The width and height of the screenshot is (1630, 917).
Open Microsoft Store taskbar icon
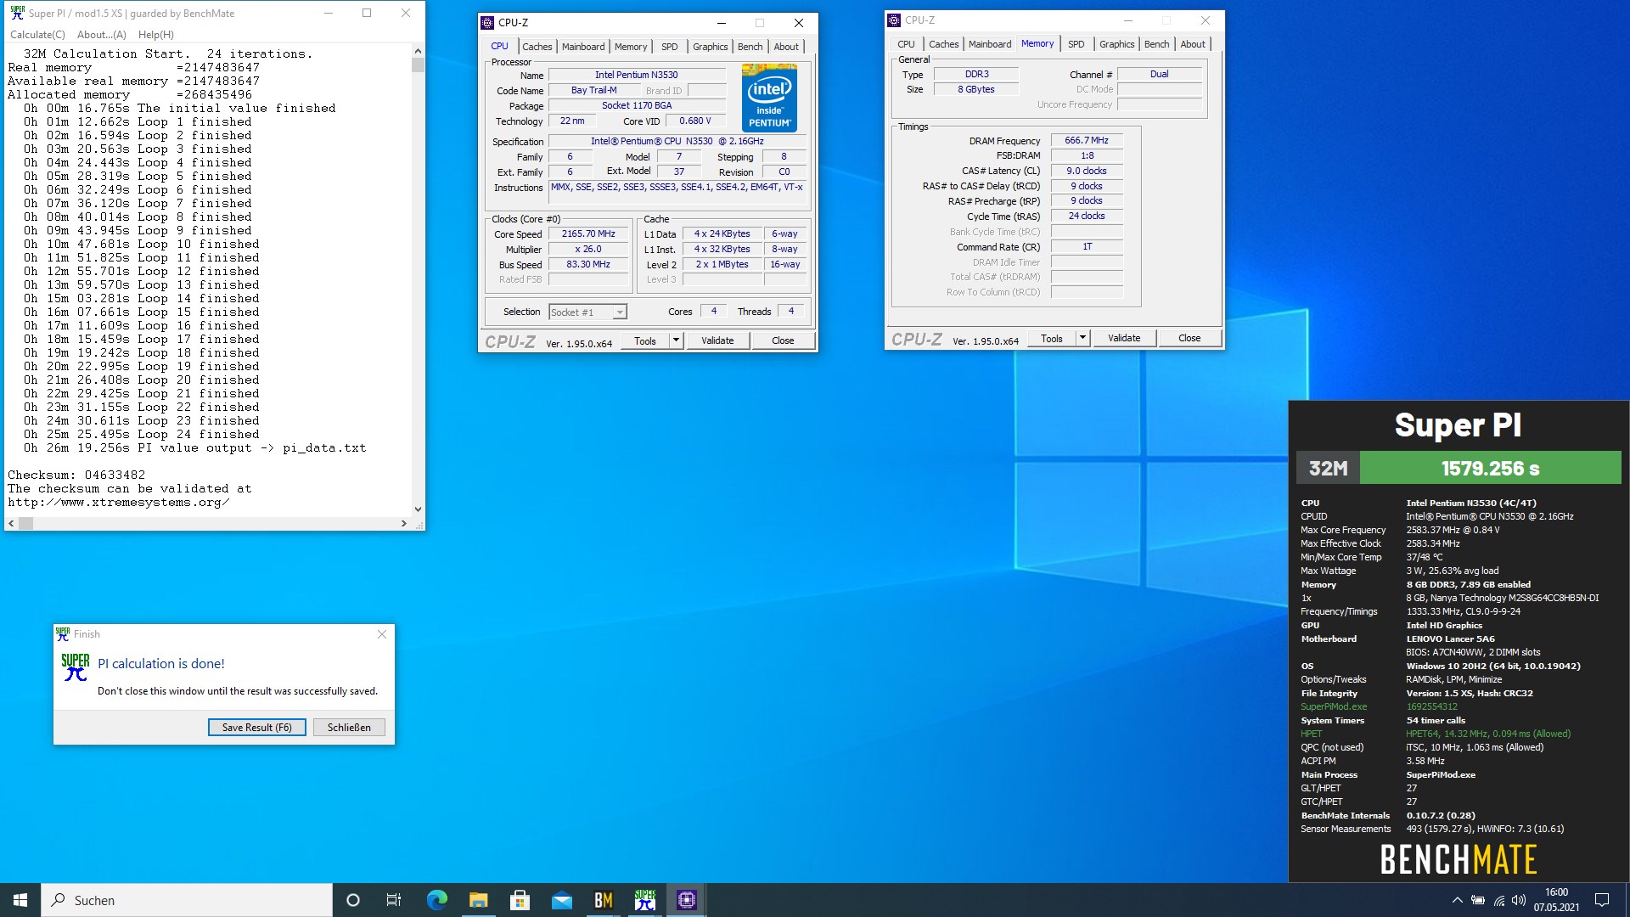point(520,900)
